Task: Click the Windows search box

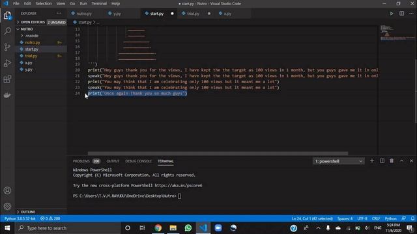Action: tap(68, 228)
